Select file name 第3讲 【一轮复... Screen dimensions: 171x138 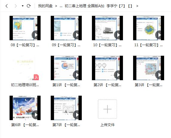click(149, 85)
